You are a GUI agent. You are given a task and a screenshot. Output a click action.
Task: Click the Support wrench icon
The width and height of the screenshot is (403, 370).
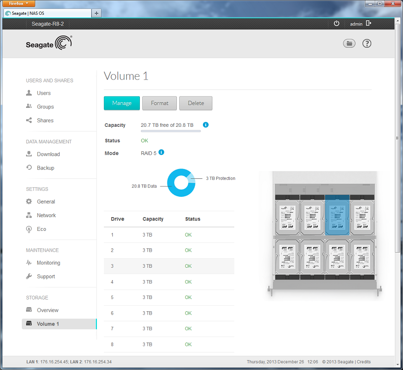29,276
